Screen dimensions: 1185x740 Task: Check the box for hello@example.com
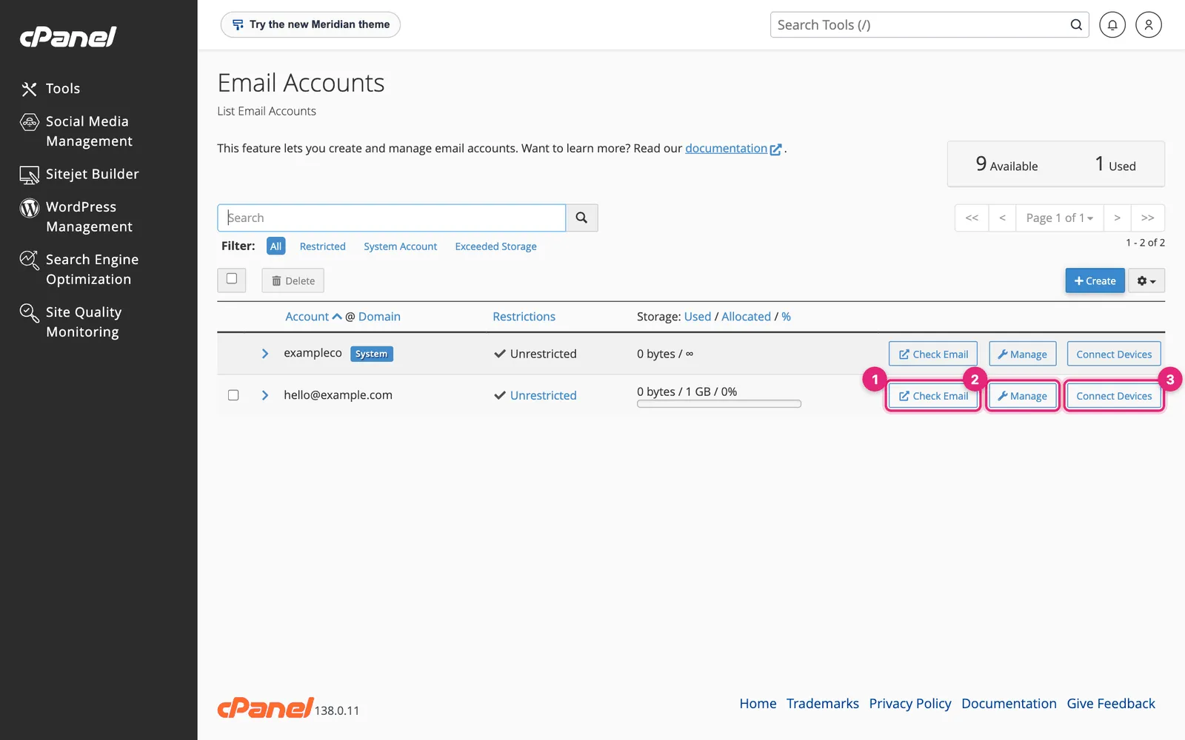(233, 395)
